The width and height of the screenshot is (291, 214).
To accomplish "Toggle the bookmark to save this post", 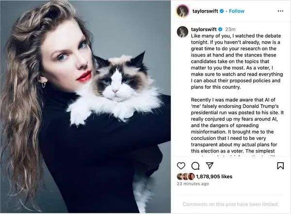I will pyautogui.click(x=280, y=166).
